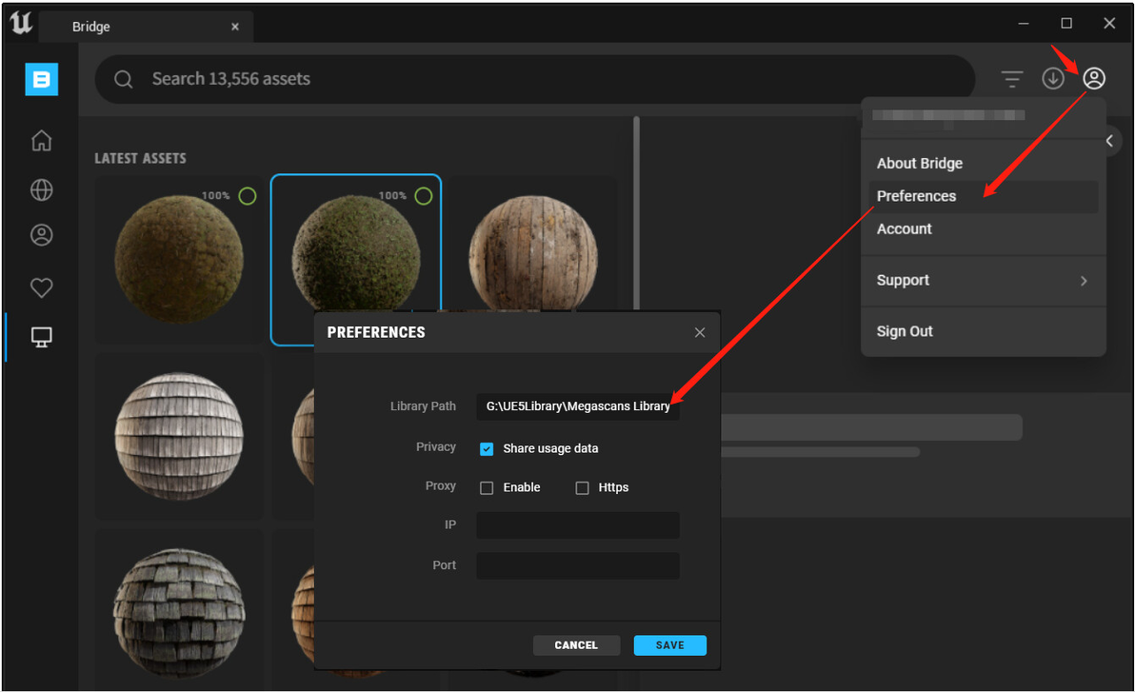Viewport: 1135px width, 692px height.
Task: Check the proxy Enable checkbox
Action: (x=487, y=488)
